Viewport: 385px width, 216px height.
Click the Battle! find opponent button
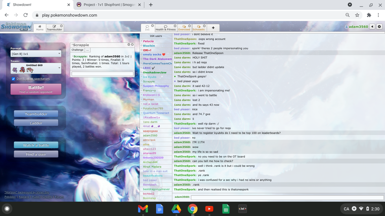36,89
